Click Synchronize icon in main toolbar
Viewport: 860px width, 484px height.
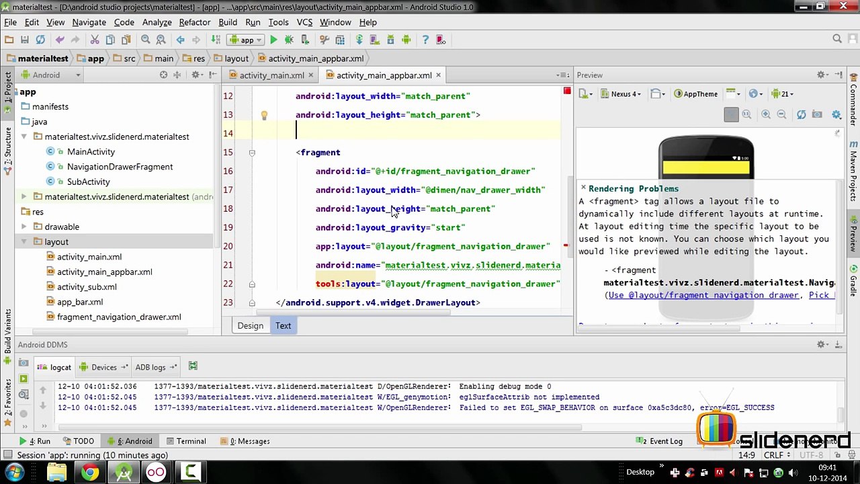[40, 40]
